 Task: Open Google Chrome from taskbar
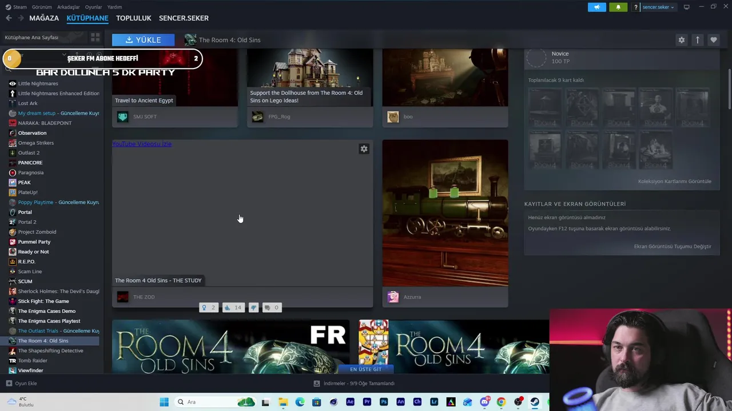point(501,402)
